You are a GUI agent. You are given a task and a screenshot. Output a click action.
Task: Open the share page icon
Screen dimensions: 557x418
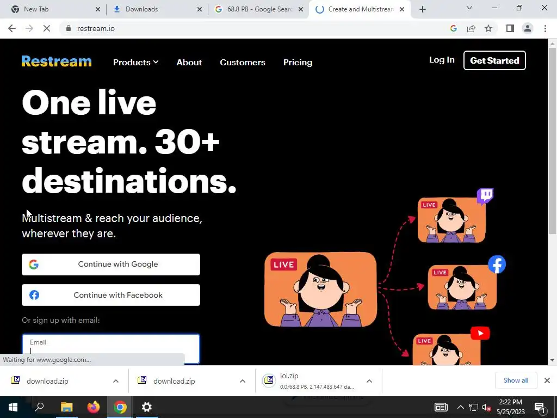point(471,28)
